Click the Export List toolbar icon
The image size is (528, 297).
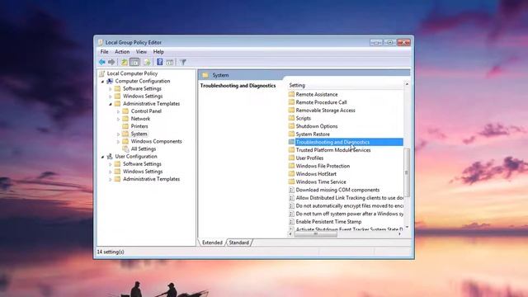(x=147, y=62)
